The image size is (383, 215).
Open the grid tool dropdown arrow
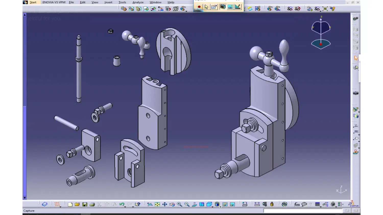(x=61, y=207)
